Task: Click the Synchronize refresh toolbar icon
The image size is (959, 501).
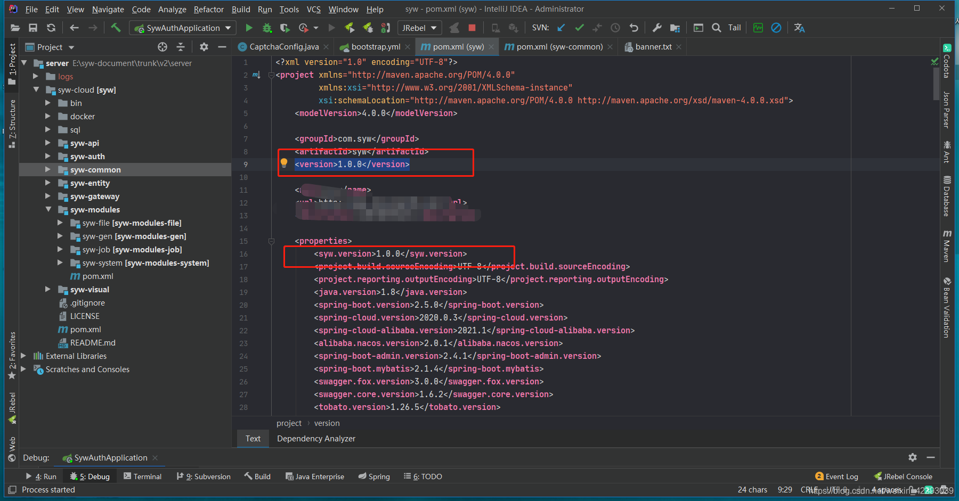Action: (51, 28)
